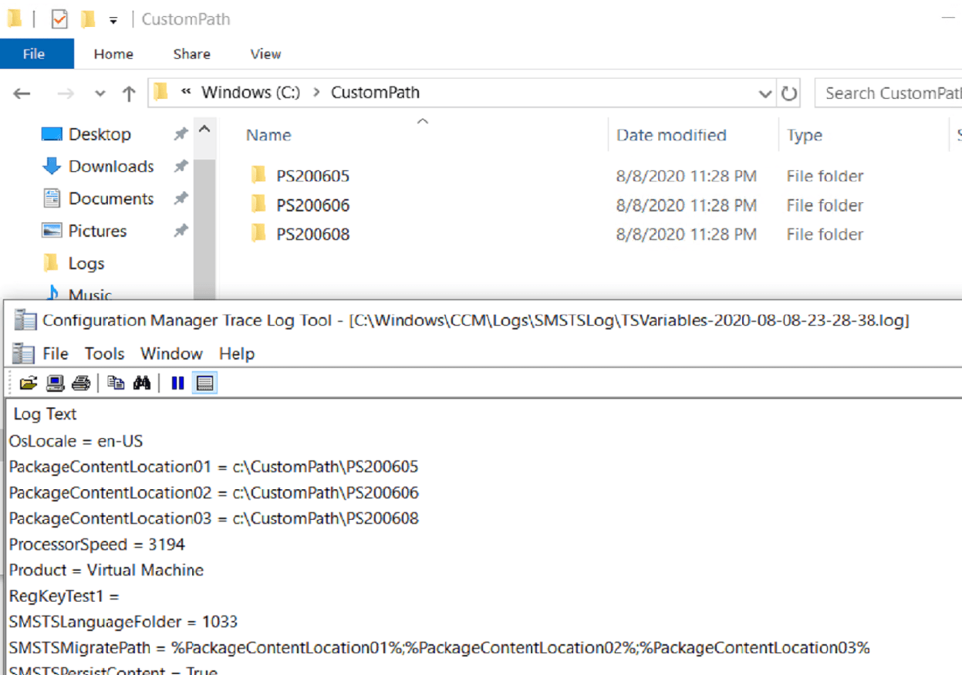The image size is (962, 675).
Task: Switch to the View ribbon tab
Action: (265, 54)
